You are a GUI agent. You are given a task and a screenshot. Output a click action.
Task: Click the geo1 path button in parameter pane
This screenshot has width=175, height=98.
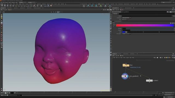[122, 10]
